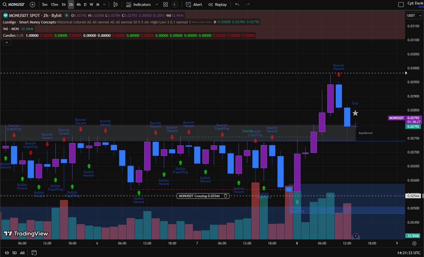Image resolution: width=424 pixels, height=257 pixels.
Task: Switch to the 5m timeframe
Action: coord(45,5)
